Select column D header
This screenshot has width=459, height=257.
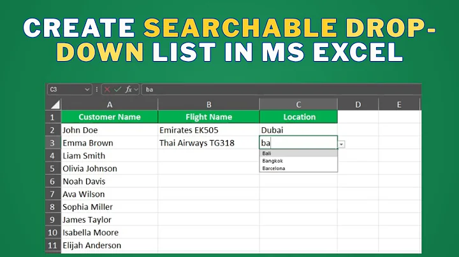click(x=358, y=104)
